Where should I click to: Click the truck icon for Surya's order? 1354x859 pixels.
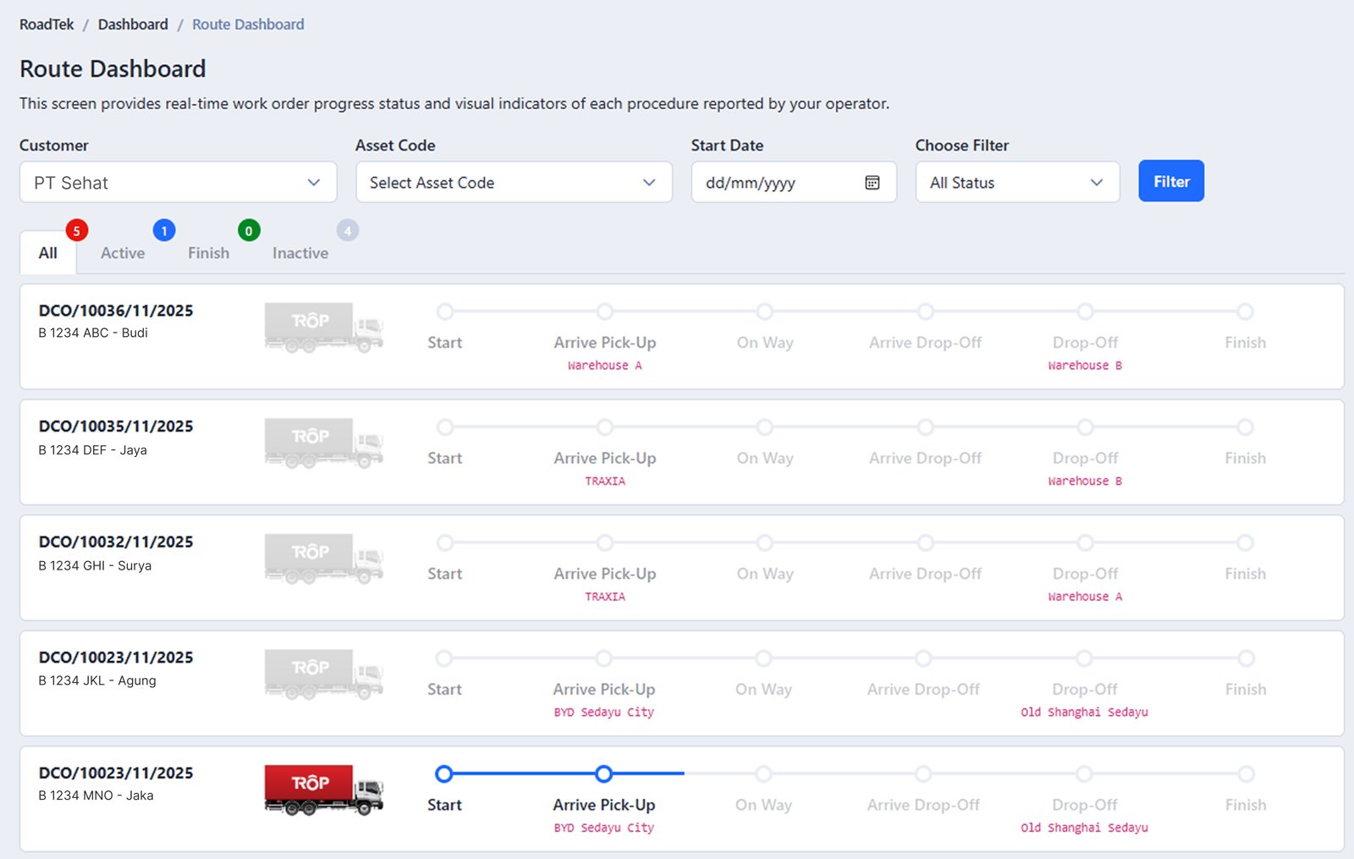[323, 559]
